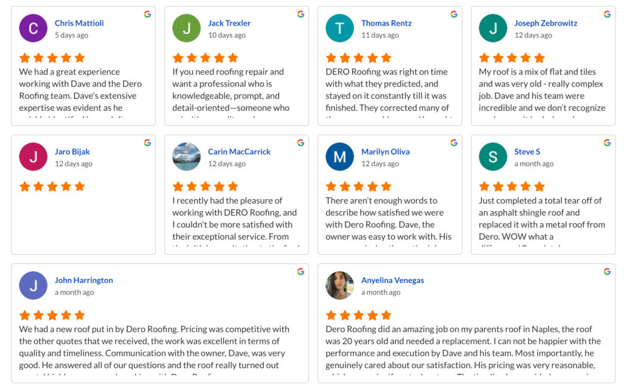Click the Joseph Zebrowitz name link

[545, 23]
